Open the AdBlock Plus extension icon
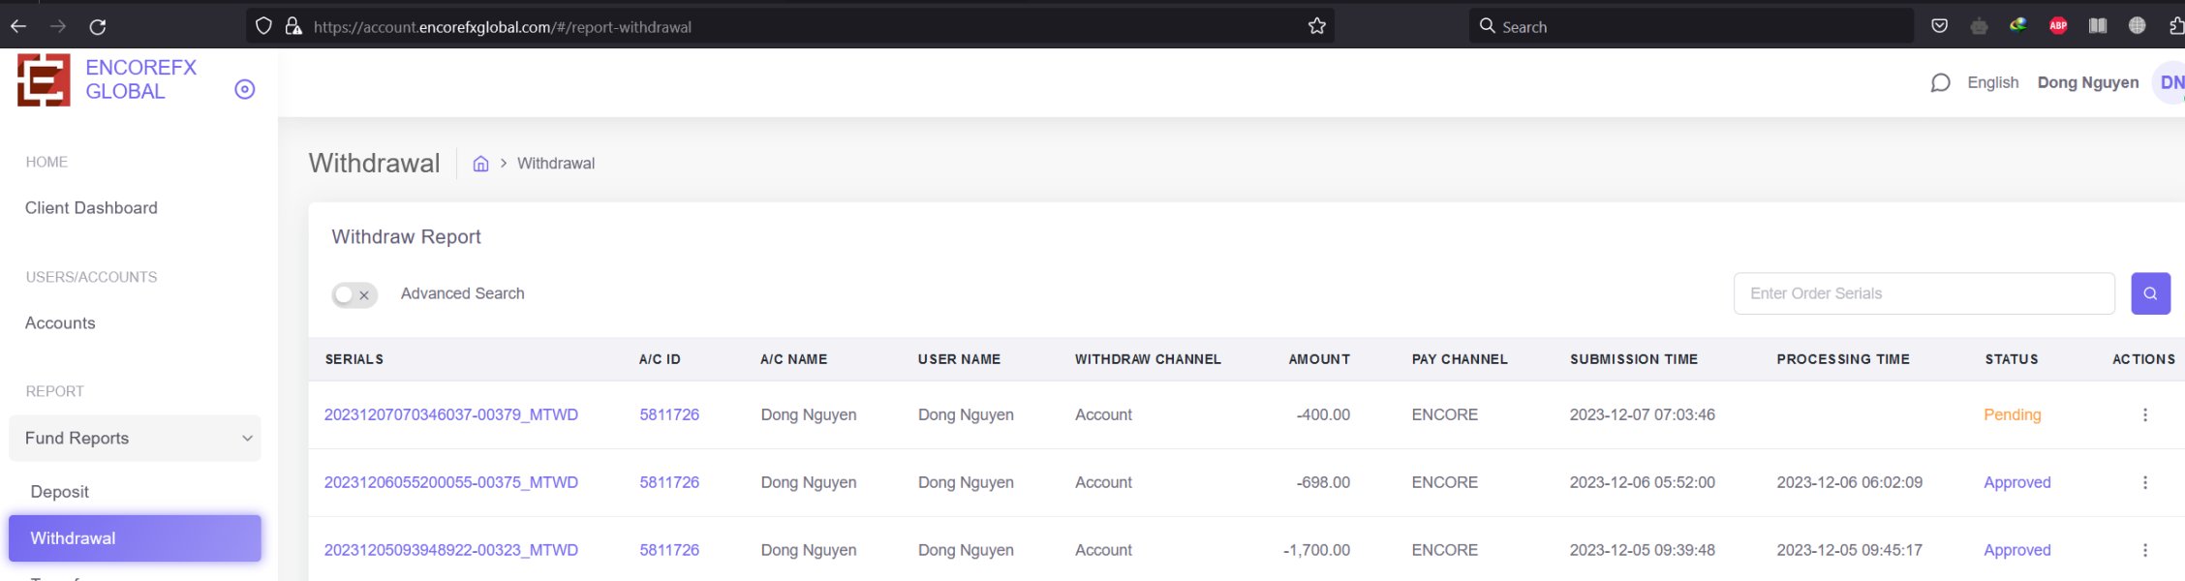The height and width of the screenshot is (581, 2185). pos(2058,26)
